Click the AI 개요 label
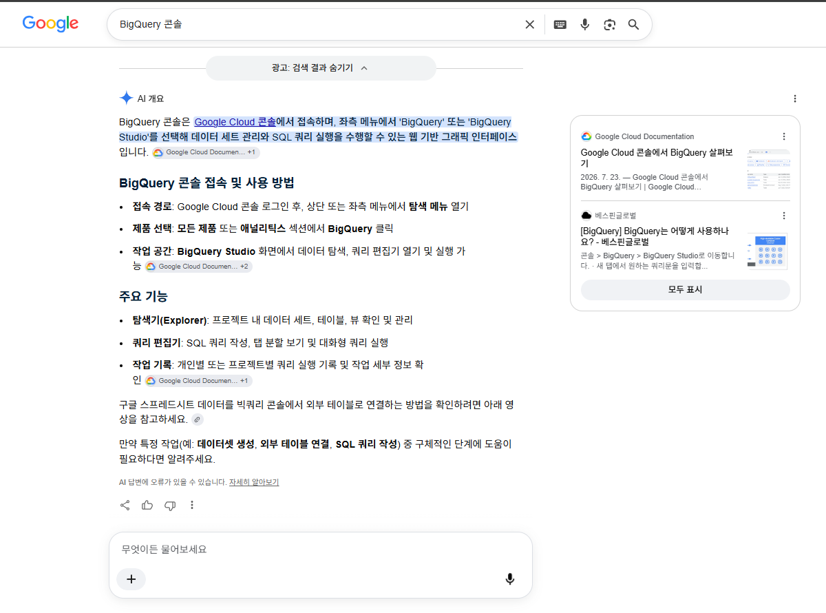Viewport: 826px width, 613px height. coord(151,98)
